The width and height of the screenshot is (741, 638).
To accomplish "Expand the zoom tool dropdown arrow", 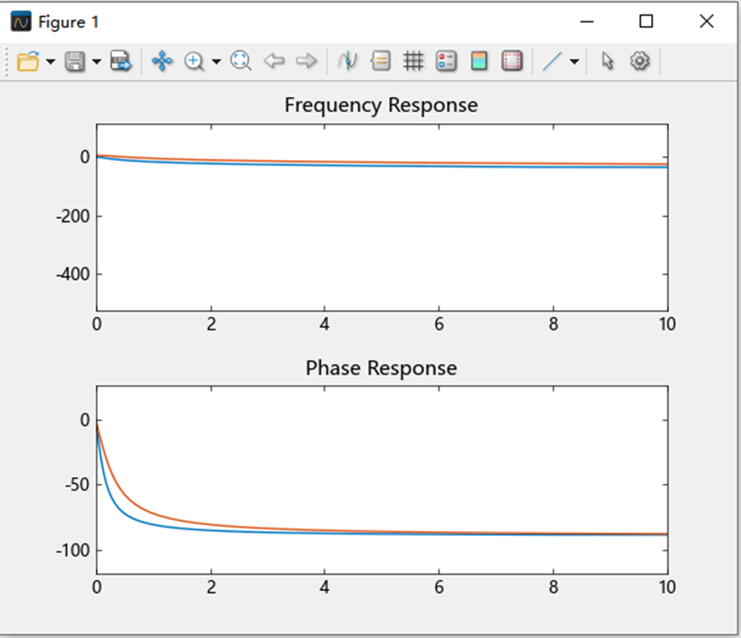I will 217,62.
